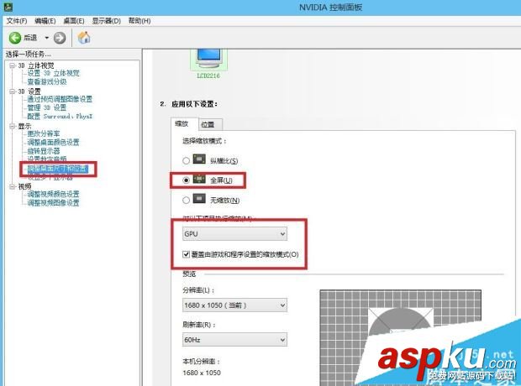Go to the Home page icon

84,38
